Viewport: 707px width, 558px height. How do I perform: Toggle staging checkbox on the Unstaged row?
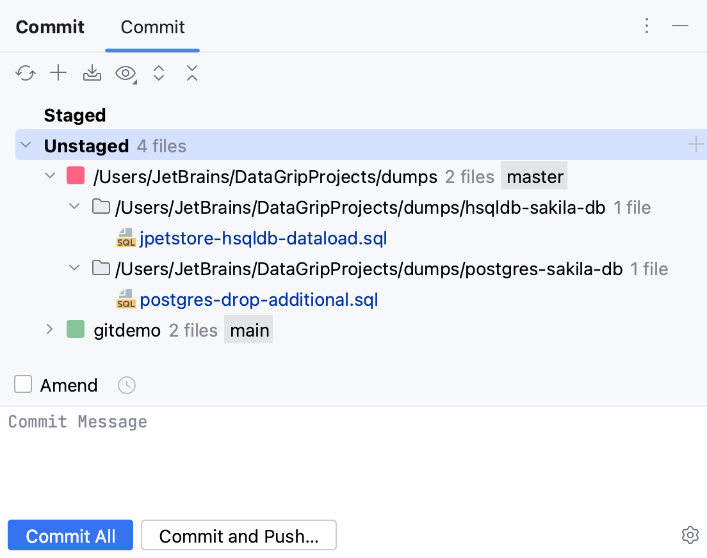695,145
